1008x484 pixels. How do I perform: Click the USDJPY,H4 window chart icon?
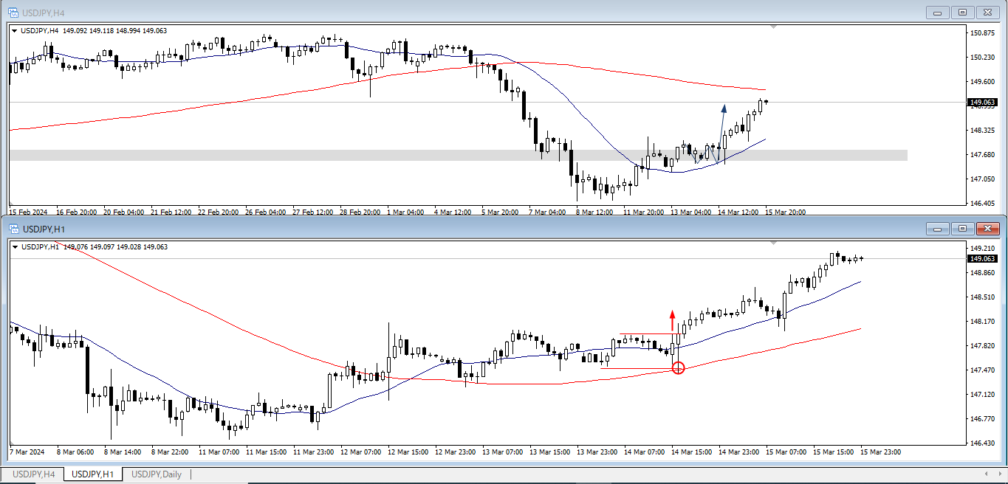tap(13, 13)
